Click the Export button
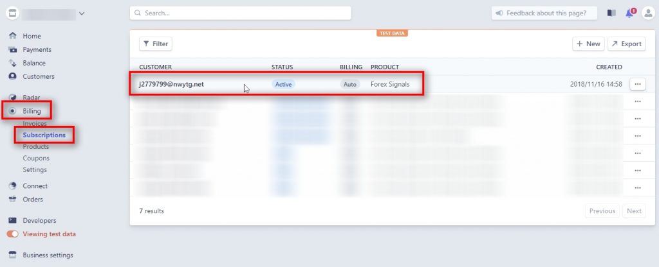 (626, 44)
